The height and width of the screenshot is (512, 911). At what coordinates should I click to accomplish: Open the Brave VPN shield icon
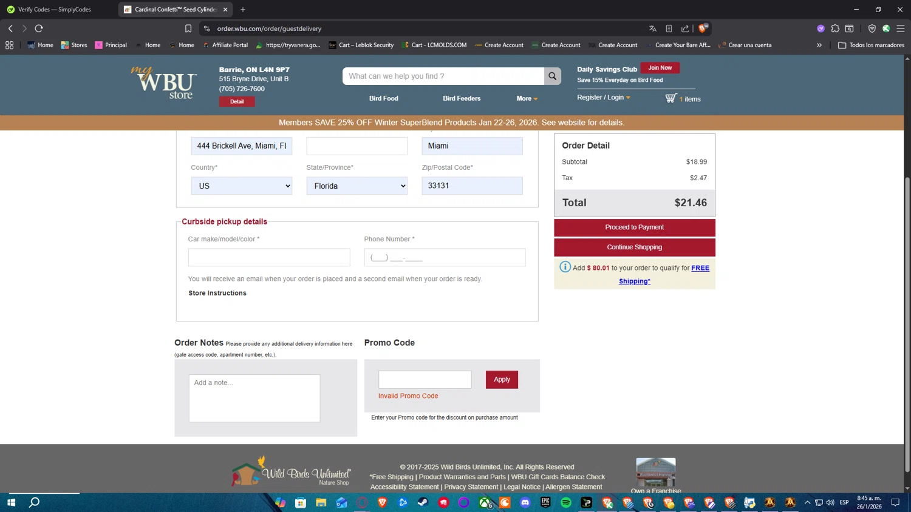tap(872, 29)
